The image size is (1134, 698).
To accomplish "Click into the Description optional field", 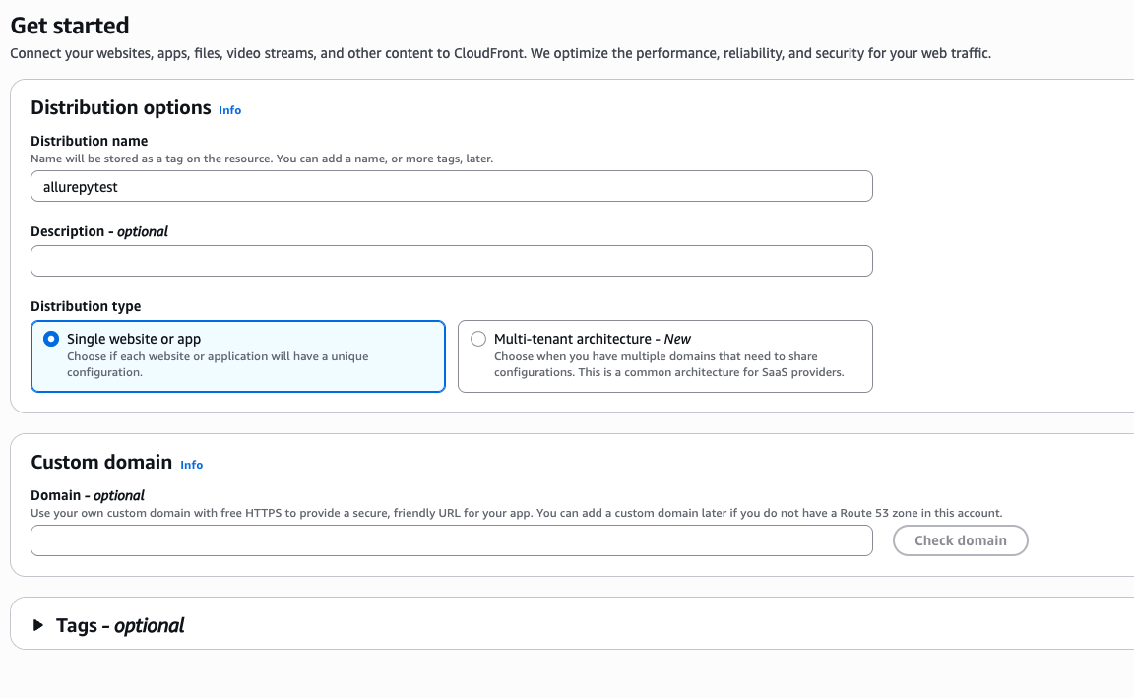I will (x=451, y=261).
